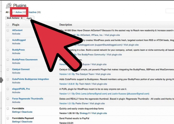Show the Inactive plugins filter
This screenshot has height=124, width=174.
point(32,12)
